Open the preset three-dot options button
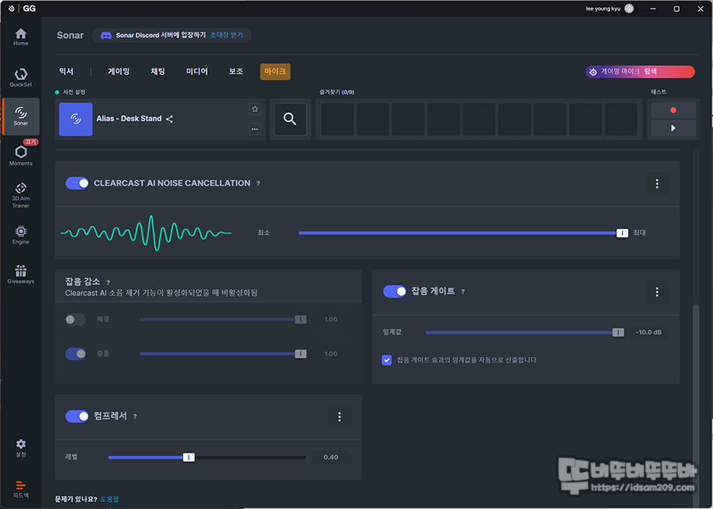The image size is (713, 509). [x=255, y=129]
